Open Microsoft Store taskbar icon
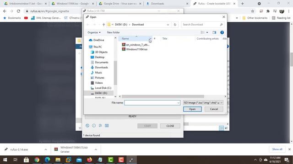This screenshot has height=164, width=293. (x=26, y=160)
